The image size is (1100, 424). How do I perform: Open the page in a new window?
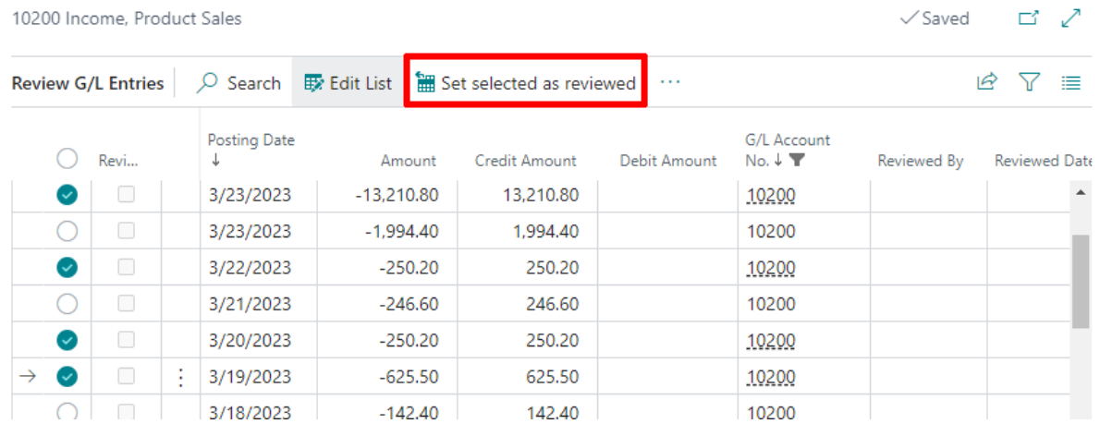[x=1029, y=18]
